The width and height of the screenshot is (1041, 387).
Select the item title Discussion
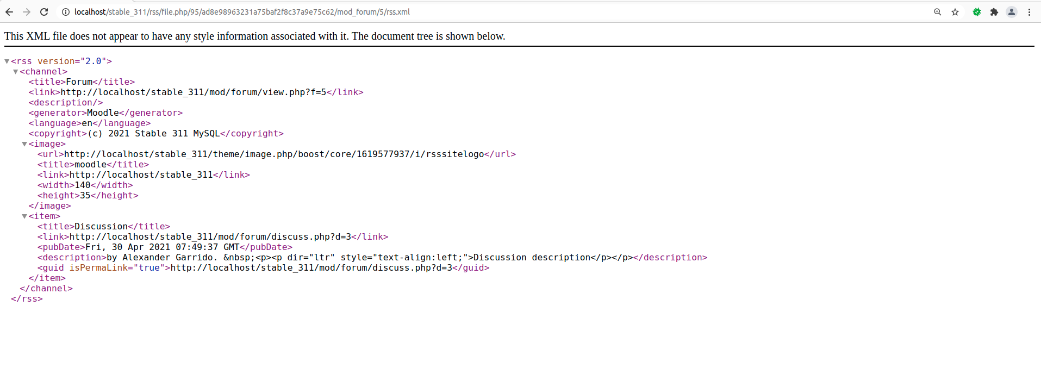coord(101,227)
